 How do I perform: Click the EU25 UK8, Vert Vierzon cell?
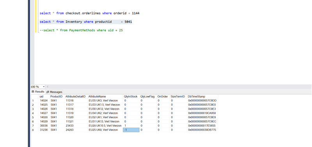coord(105,130)
